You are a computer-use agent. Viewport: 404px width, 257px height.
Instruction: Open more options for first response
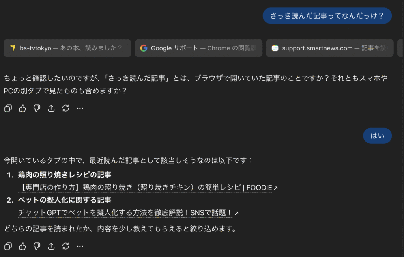(x=80, y=108)
